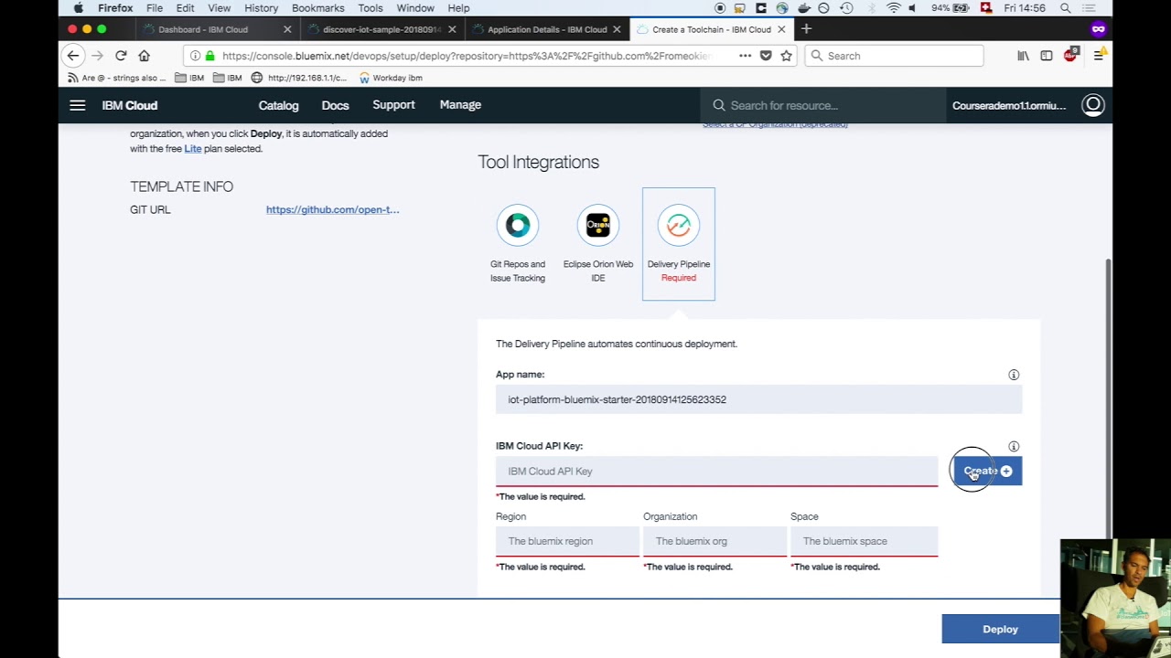
Task: Close the Create a Toolchain tab
Action: tap(781, 29)
